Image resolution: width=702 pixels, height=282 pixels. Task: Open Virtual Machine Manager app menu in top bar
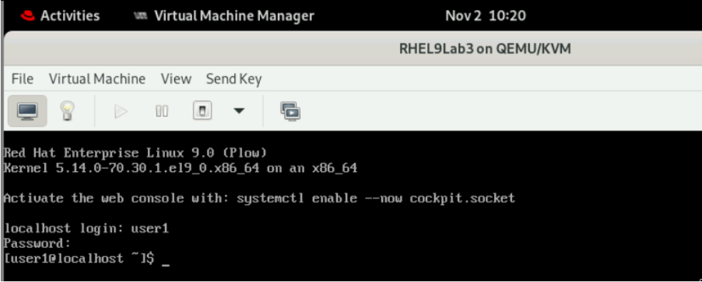(x=224, y=16)
